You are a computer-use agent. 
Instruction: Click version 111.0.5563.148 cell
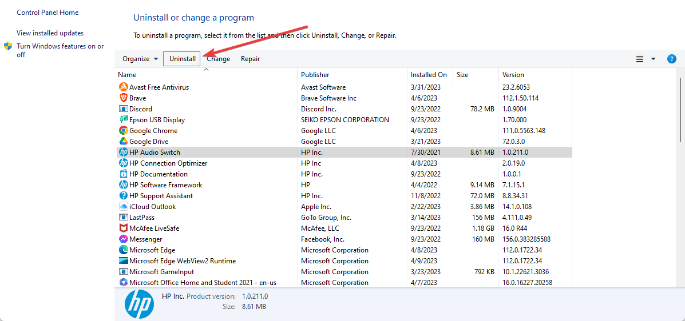pos(524,130)
